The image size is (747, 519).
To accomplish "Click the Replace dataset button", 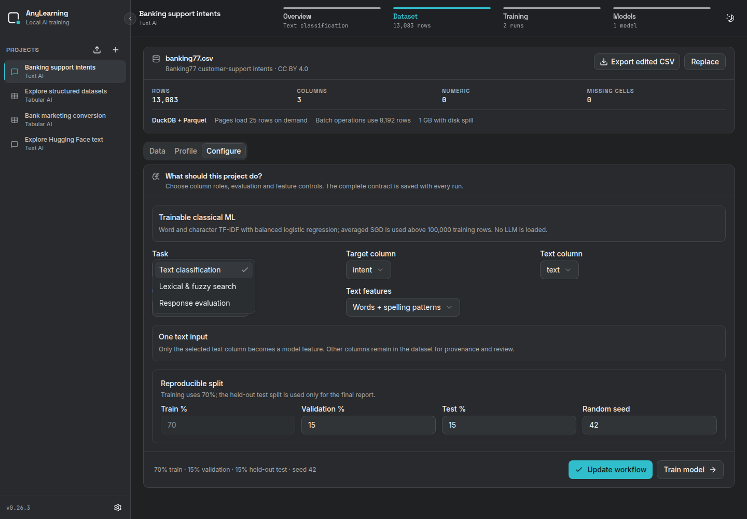I will [705, 62].
